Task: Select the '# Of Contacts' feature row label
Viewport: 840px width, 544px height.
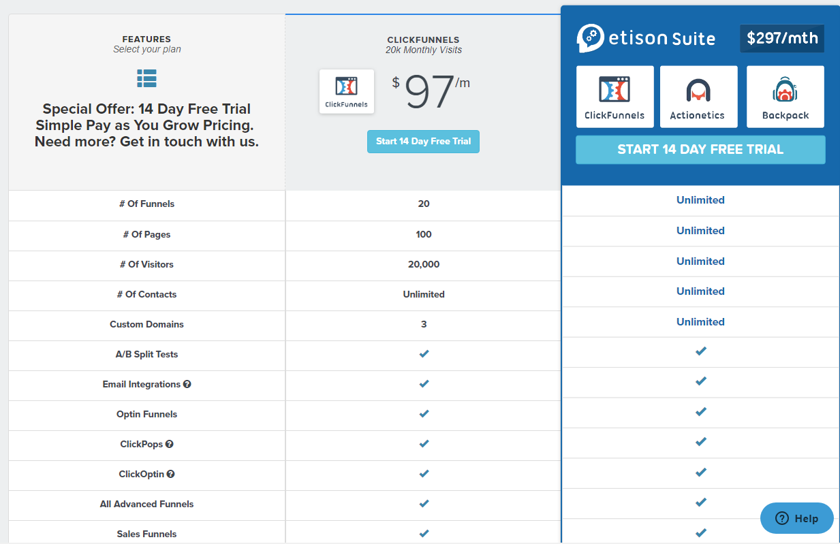Action: coord(147,294)
